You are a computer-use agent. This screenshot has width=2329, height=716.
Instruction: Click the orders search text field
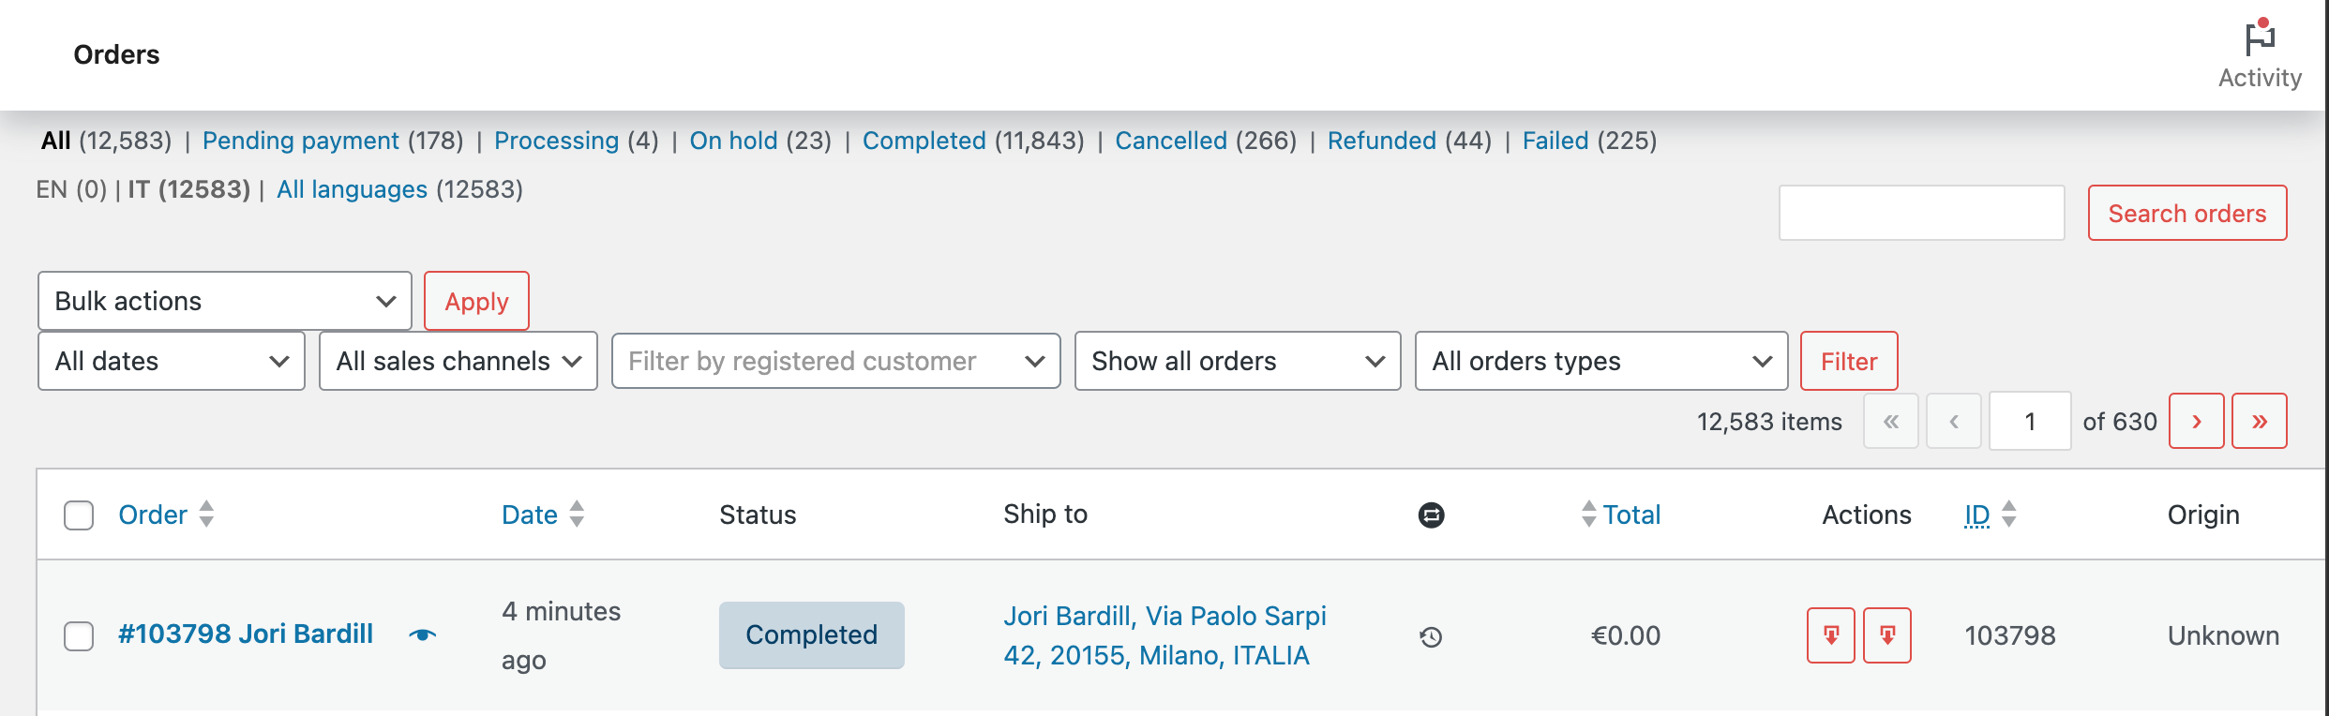tap(1922, 213)
